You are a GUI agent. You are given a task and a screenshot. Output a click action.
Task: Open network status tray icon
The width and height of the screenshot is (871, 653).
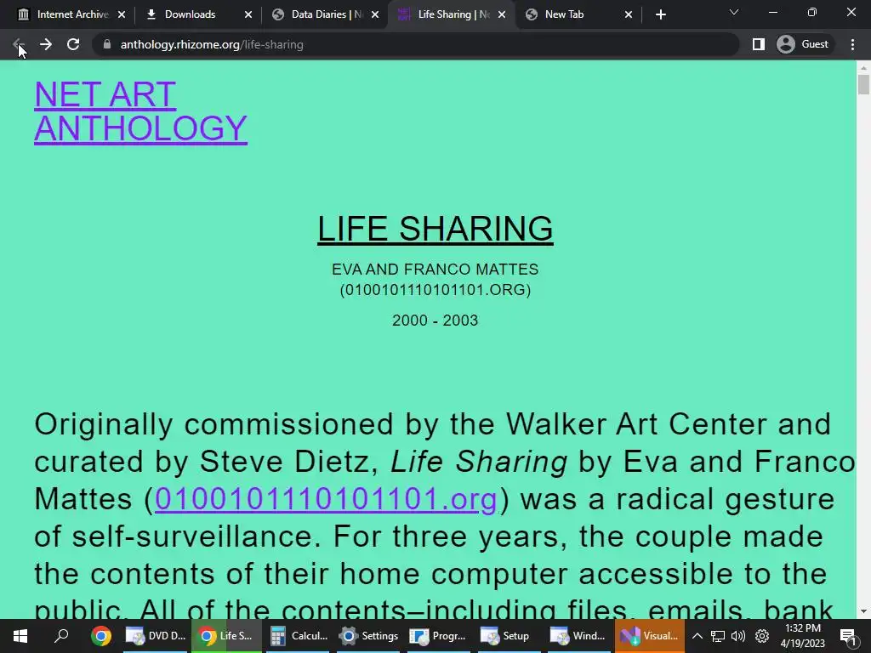pyautogui.click(x=718, y=636)
